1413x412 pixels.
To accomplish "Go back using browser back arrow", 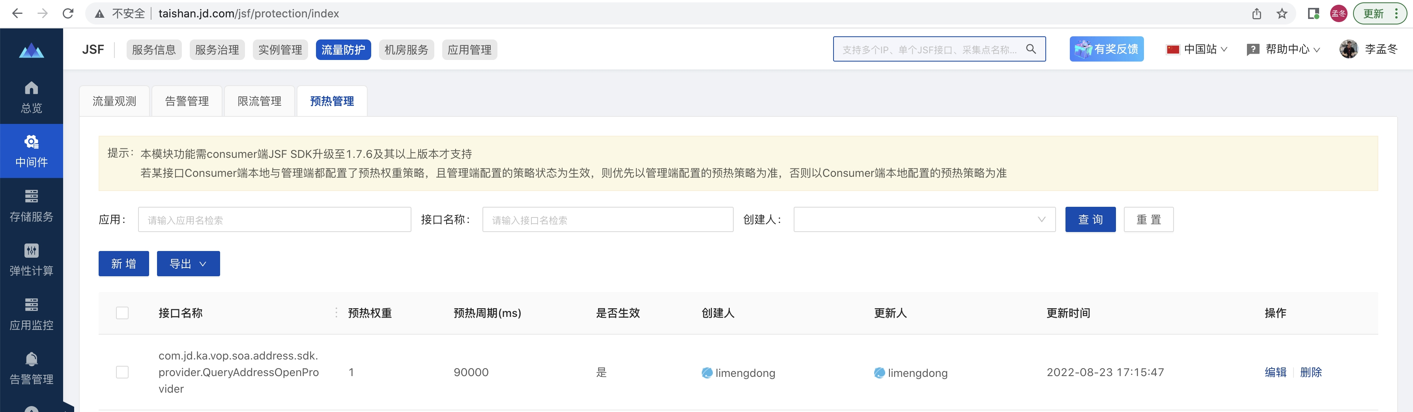I will click(x=17, y=14).
